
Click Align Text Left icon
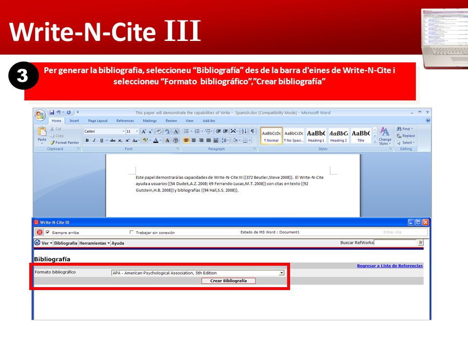click(x=186, y=140)
